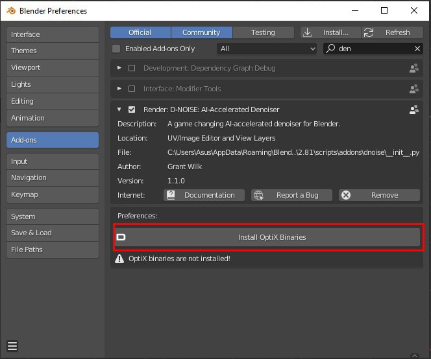The width and height of the screenshot is (431, 359).
Task: Minimize the Blender Preferences window
Action: coord(355,11)
